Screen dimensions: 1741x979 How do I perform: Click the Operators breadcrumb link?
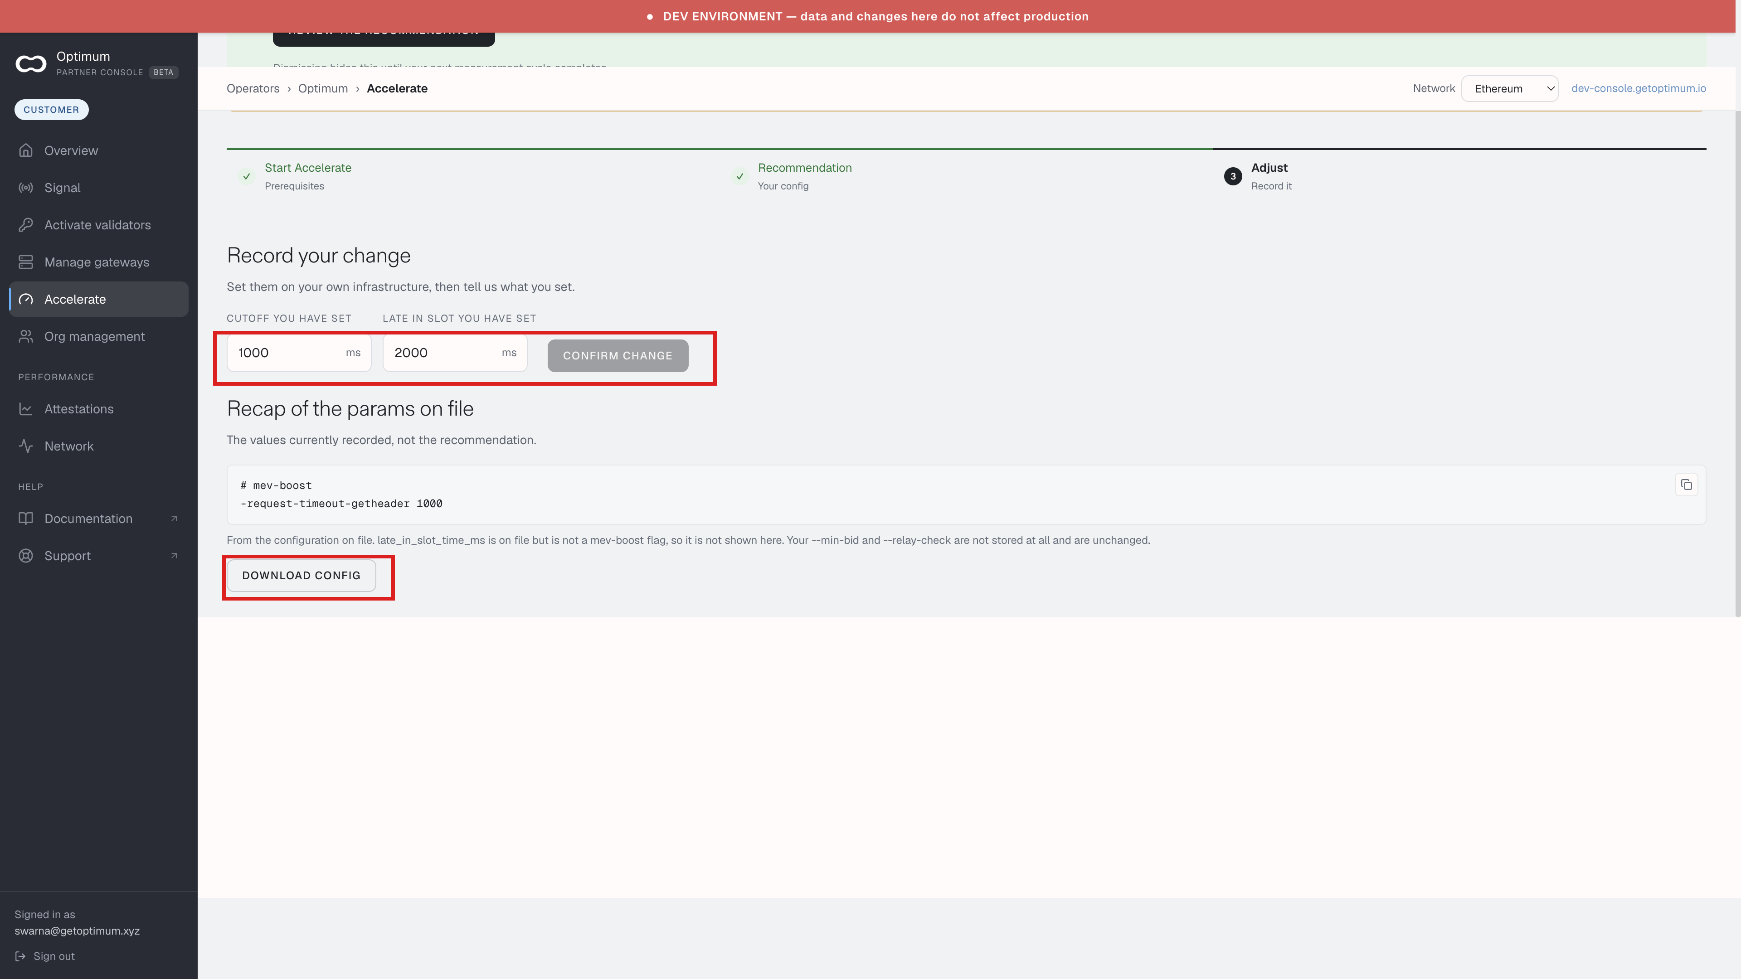[253, 88]
